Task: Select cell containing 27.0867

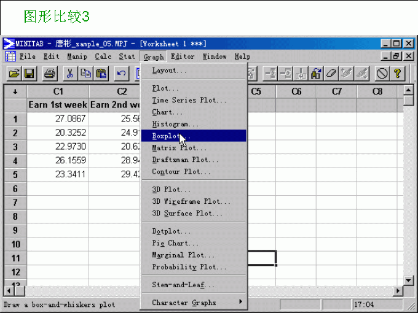Action: coord(58,118)
